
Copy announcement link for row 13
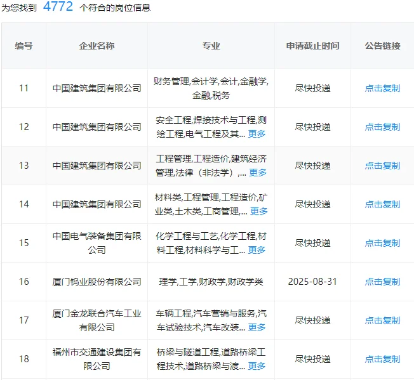(x=382, y=166)
